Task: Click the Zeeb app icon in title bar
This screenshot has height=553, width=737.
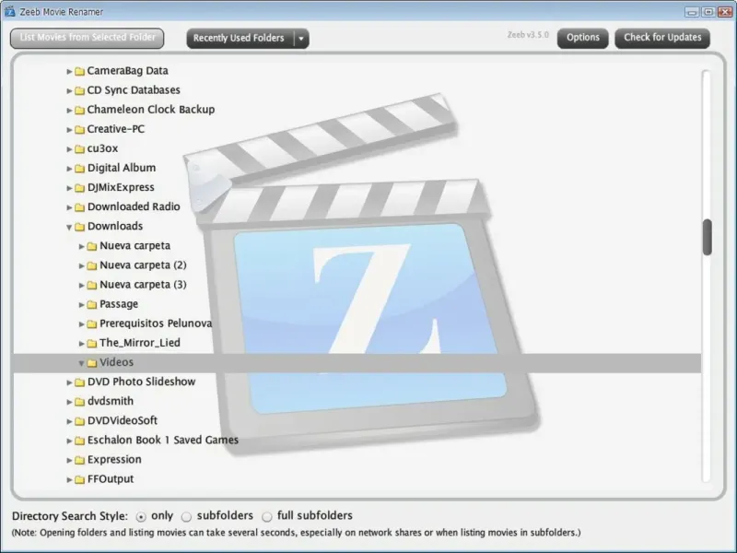Action: 9,11
